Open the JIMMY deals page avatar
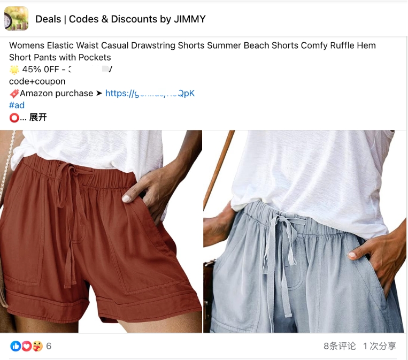The width and height of the screenshot is (408, 360). [16, 19]
